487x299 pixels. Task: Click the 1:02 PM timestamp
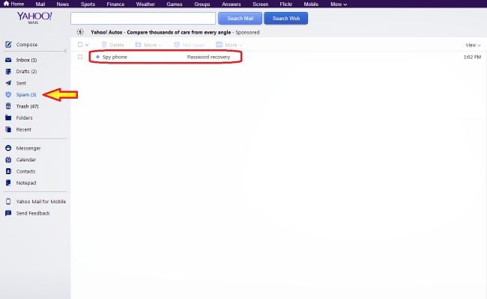click(472, 57)
